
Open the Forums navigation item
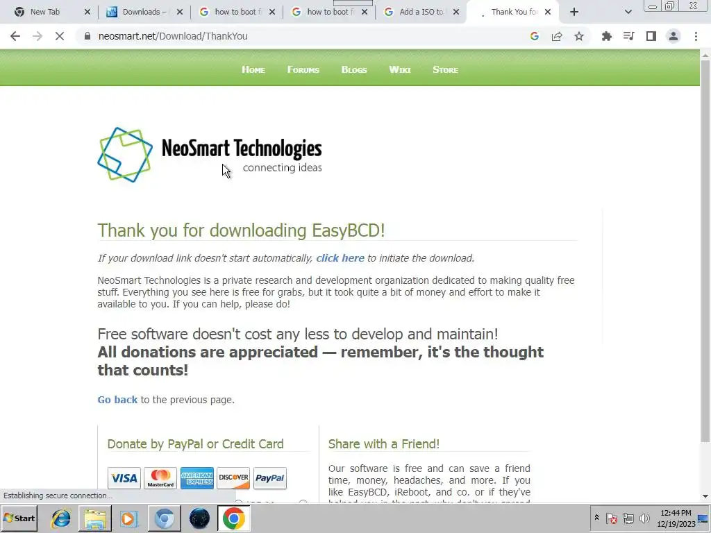pyautogui.click(x=303, y=70)
